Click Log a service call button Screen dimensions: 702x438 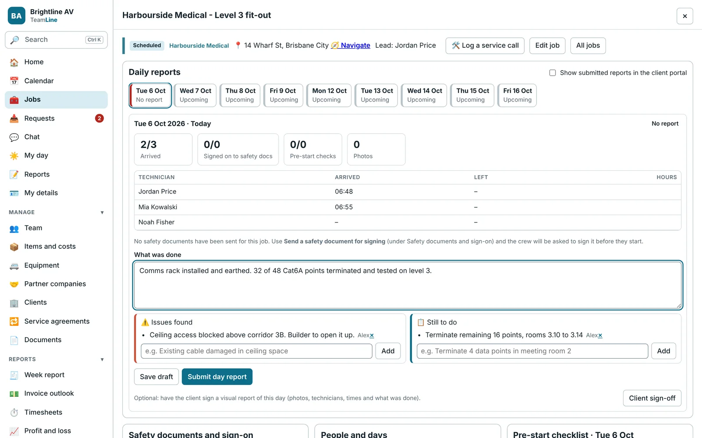[x=485, y=46]
